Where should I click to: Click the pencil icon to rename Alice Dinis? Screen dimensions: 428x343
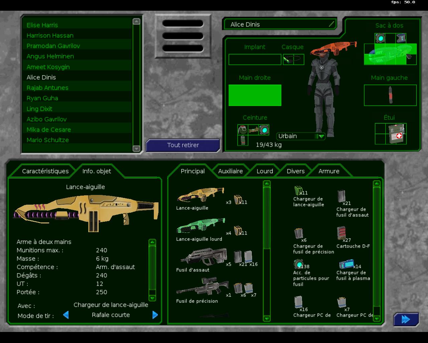(331, 24)
